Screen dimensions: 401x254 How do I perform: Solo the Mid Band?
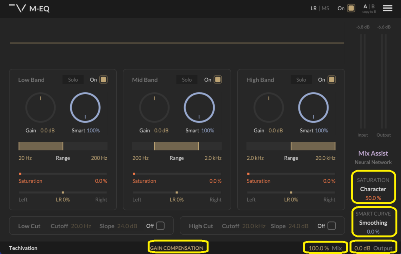pos(187,80)
